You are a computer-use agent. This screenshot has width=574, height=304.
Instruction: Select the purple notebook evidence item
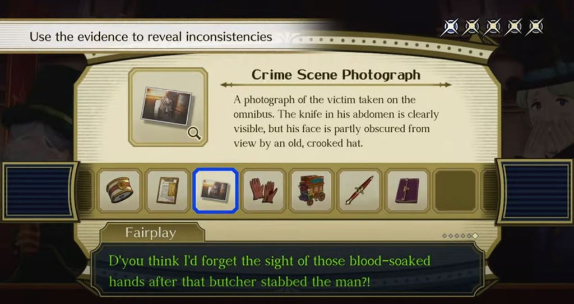[408, 191]
